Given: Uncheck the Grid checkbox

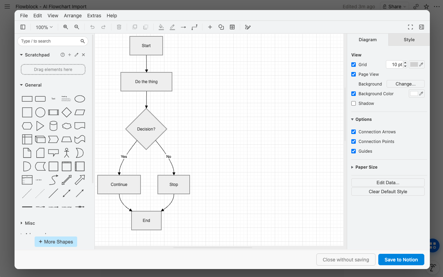Looking at the screenshot, I should coord(353,64).
